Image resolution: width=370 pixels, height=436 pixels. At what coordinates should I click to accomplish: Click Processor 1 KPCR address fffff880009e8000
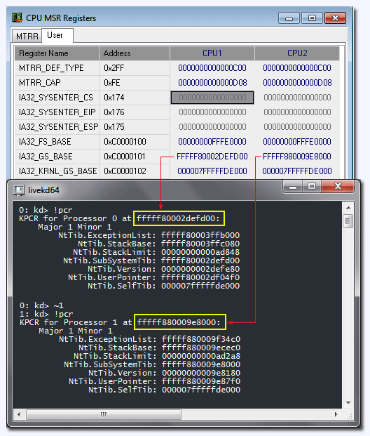point(180,322)
